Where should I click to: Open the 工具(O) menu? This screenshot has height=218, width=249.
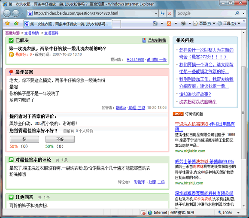click(229, 24)
